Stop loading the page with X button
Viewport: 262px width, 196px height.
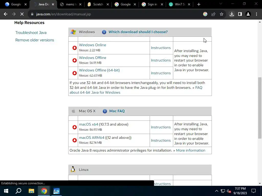pyautogui.click(x=22, y=14)
